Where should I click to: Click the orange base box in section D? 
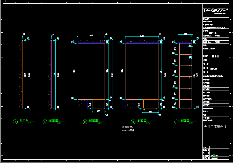[x=150, y=104]
